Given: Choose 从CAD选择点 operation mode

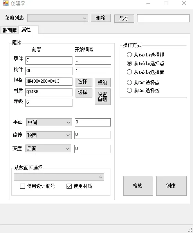Looking at the screenshot, I should tap(143, 83).
